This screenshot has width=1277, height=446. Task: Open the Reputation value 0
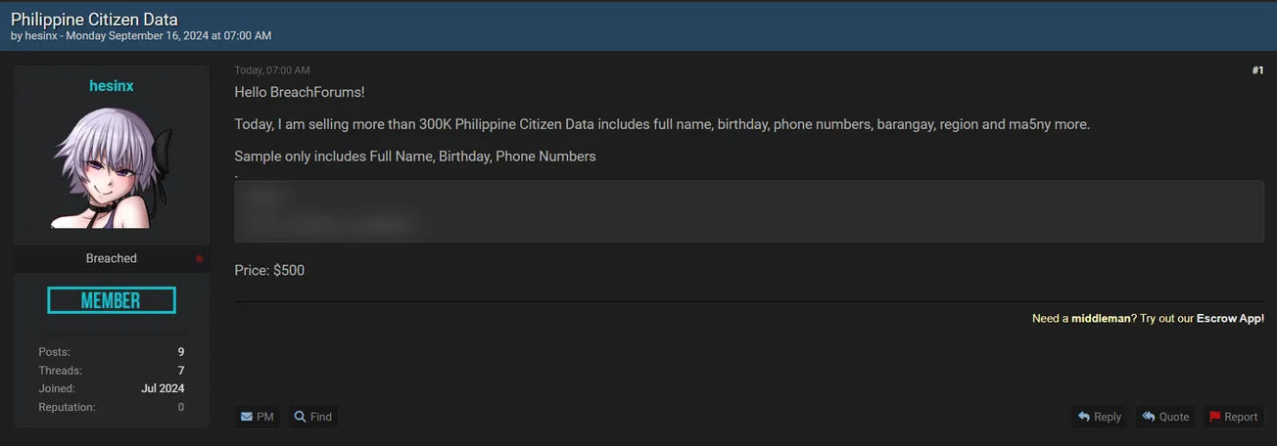click(180, 407)
